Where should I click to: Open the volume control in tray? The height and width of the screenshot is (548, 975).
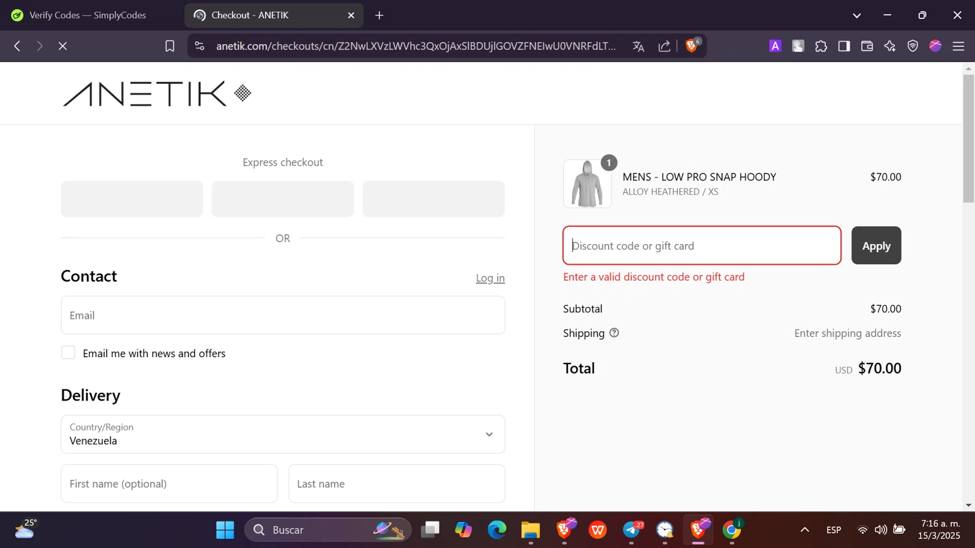pyautogui.click(x=881, y=530)
